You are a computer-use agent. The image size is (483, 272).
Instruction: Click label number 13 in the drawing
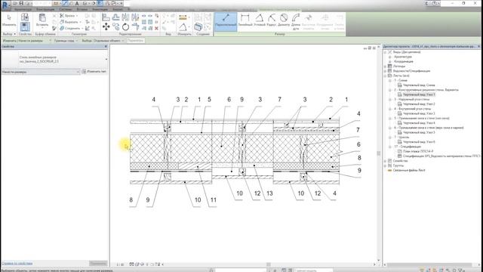[269, 193]
